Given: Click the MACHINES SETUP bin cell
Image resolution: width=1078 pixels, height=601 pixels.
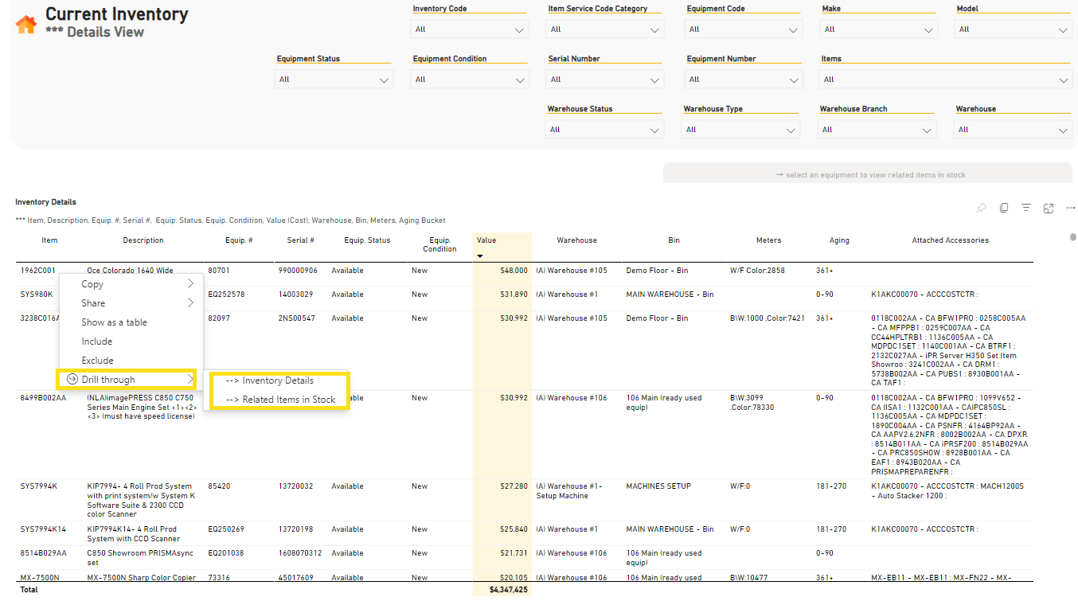Looking at the screenshot, I should (x=658, y=486).
